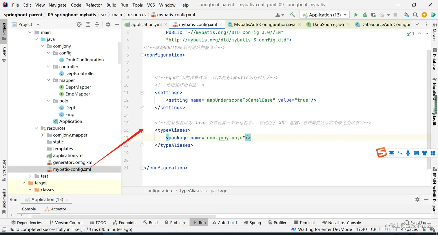Build the project with the hammer icon

coord(293,15)
